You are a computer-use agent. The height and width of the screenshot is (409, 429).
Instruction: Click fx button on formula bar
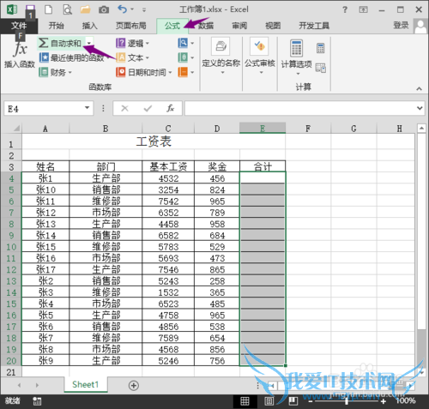171,108
